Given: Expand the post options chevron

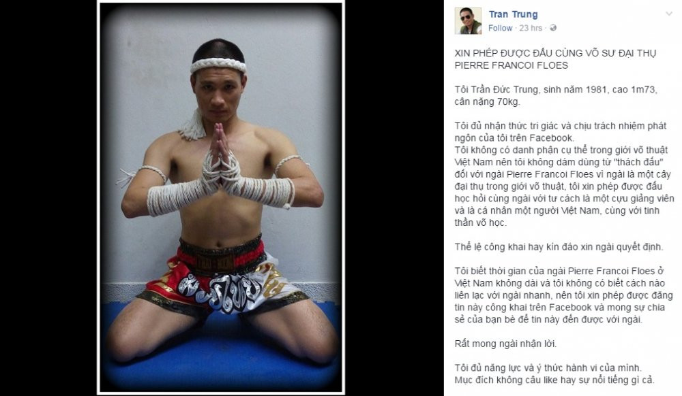Looking at the screenshot, I should coord(669,14).
